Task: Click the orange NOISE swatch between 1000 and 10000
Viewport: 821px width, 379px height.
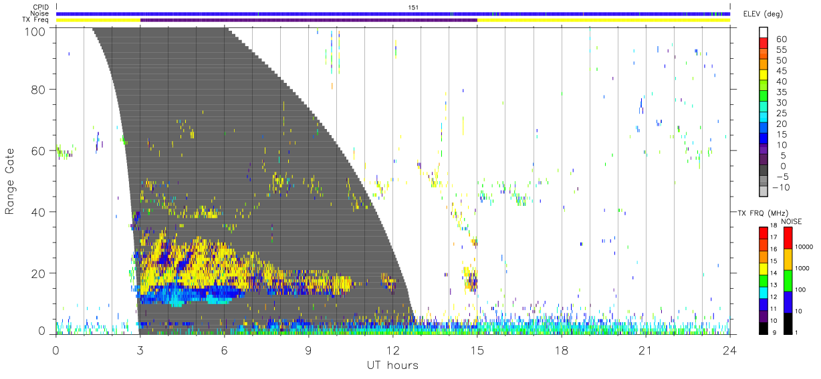Action: pos(788,259)
